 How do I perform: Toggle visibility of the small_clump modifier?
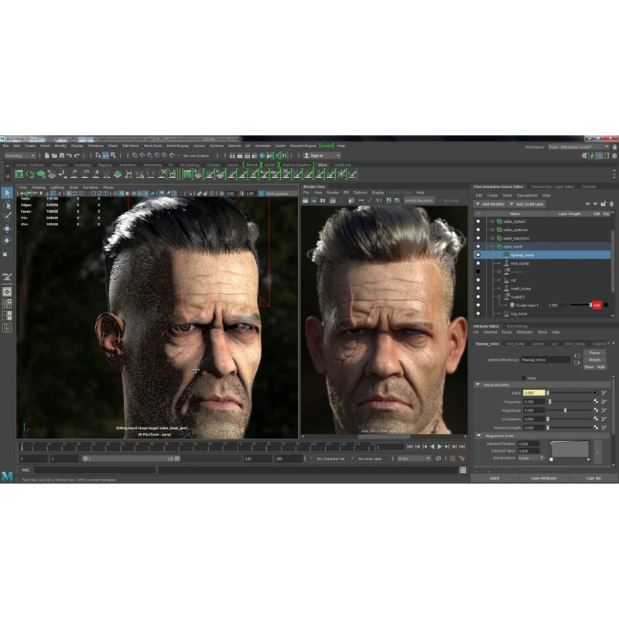479,288
